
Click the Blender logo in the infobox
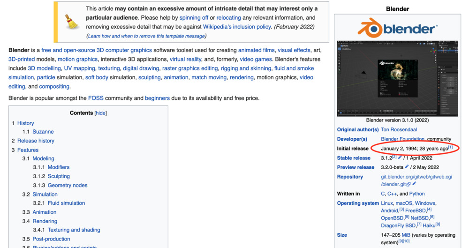397,29
